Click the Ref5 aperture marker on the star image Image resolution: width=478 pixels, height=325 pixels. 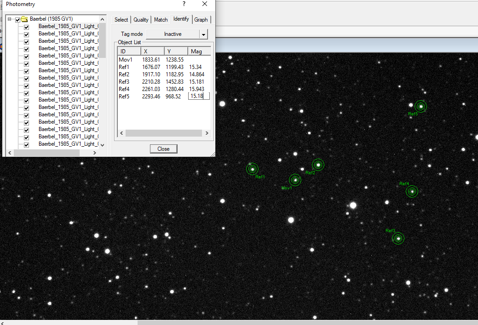coord(420,106)
